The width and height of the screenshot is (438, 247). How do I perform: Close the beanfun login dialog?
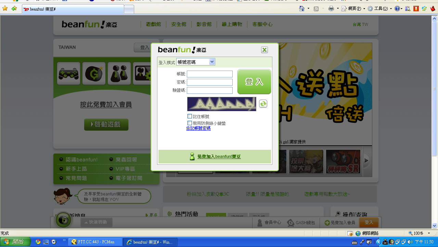click(265, 50)
